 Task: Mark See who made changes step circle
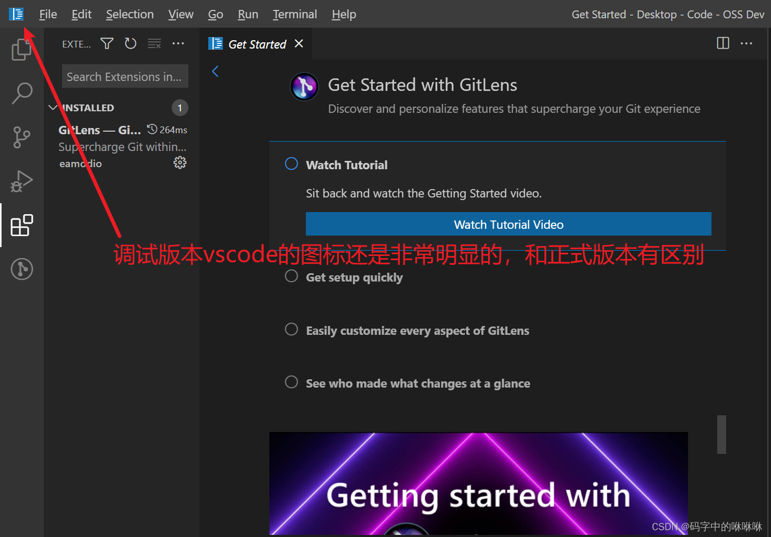291,382
